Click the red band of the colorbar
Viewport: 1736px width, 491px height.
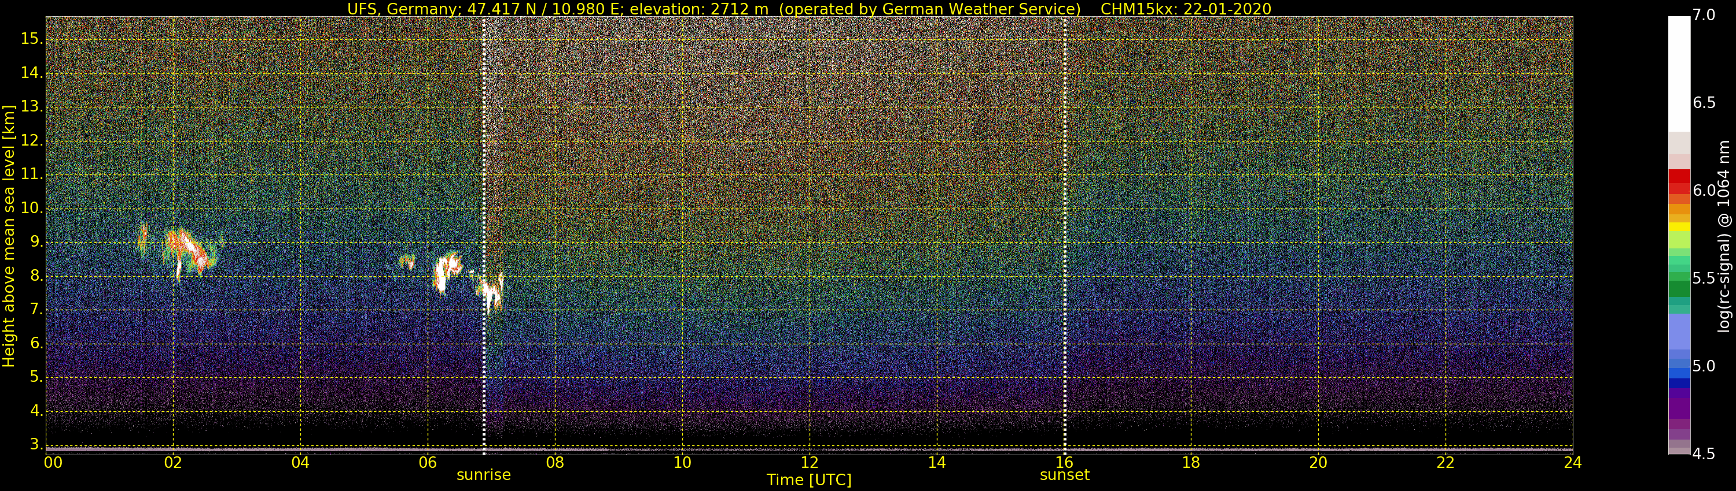[x=1679, y=183]
